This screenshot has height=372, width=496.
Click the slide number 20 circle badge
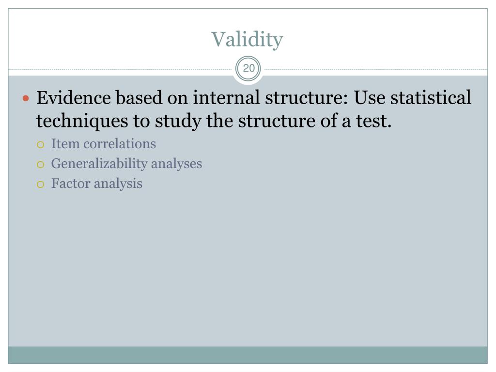click(248, 68)
